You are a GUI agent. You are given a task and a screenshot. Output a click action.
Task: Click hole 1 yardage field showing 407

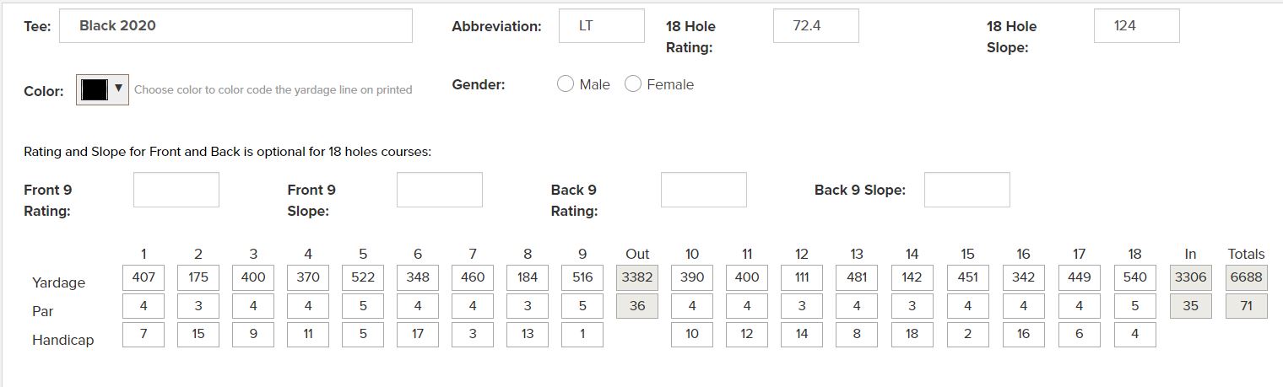(143, 277)
